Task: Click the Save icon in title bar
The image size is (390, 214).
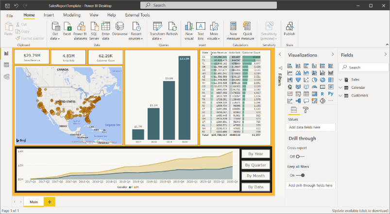Action: [7, 5]
